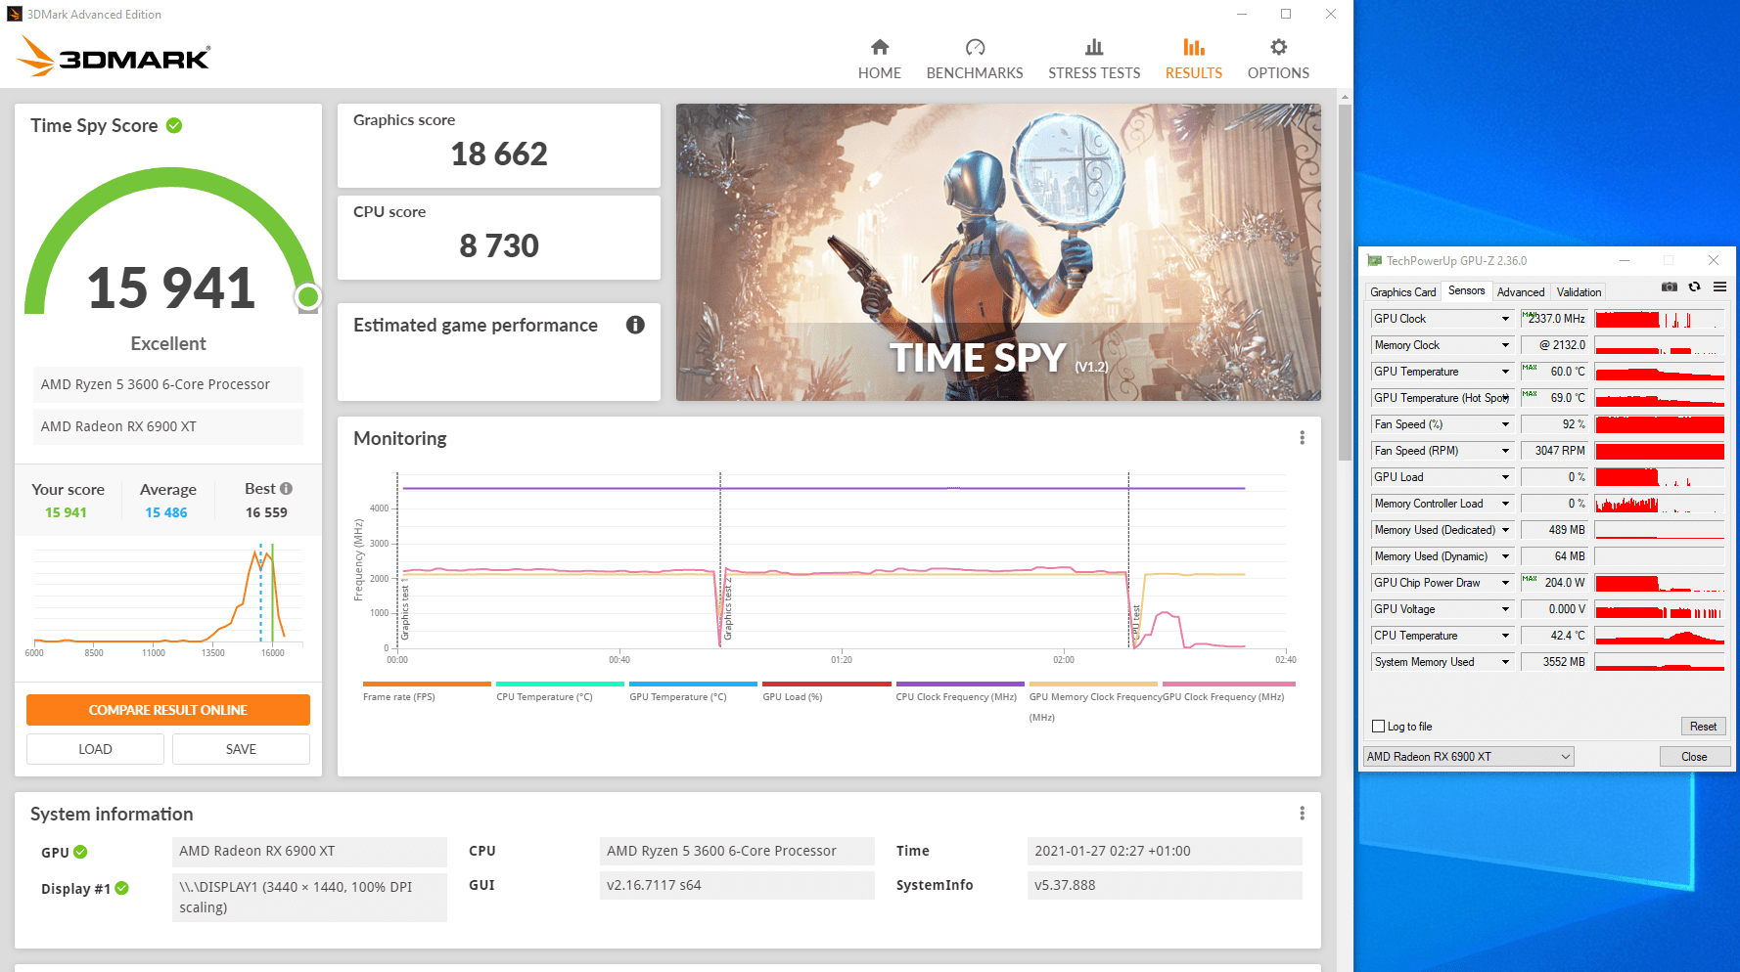Take a GPU-Z screenshot with camera icon
The height and width of the screenshot is (972, 1740).
pos(1670,287)
